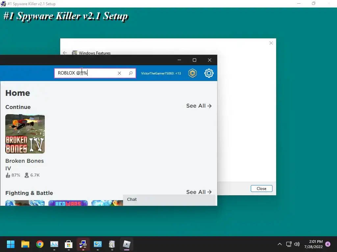The image size is (337, 252).
Task: Dismiss Windows Features dialog with X icon
Action: pos(271,43)
